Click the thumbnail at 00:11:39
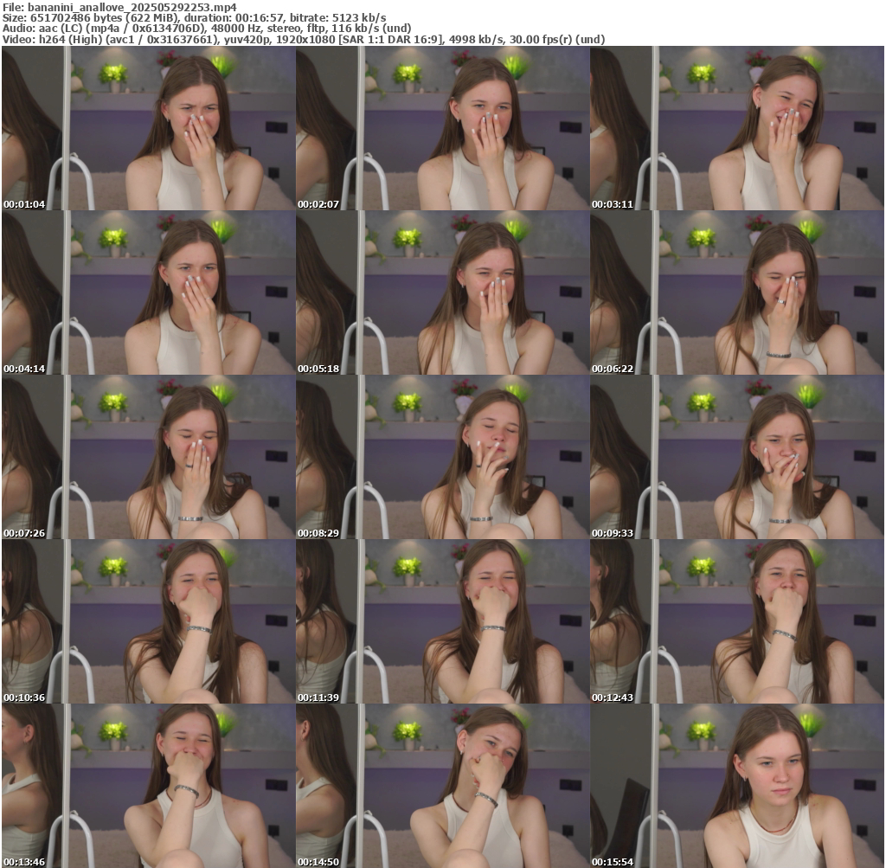 [442, 621]
